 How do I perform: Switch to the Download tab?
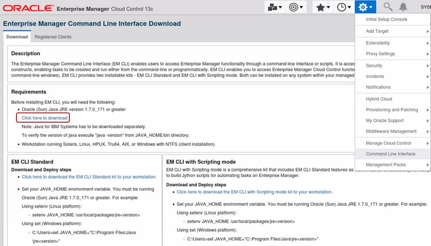pyautogui.click(x=17, y=37)
